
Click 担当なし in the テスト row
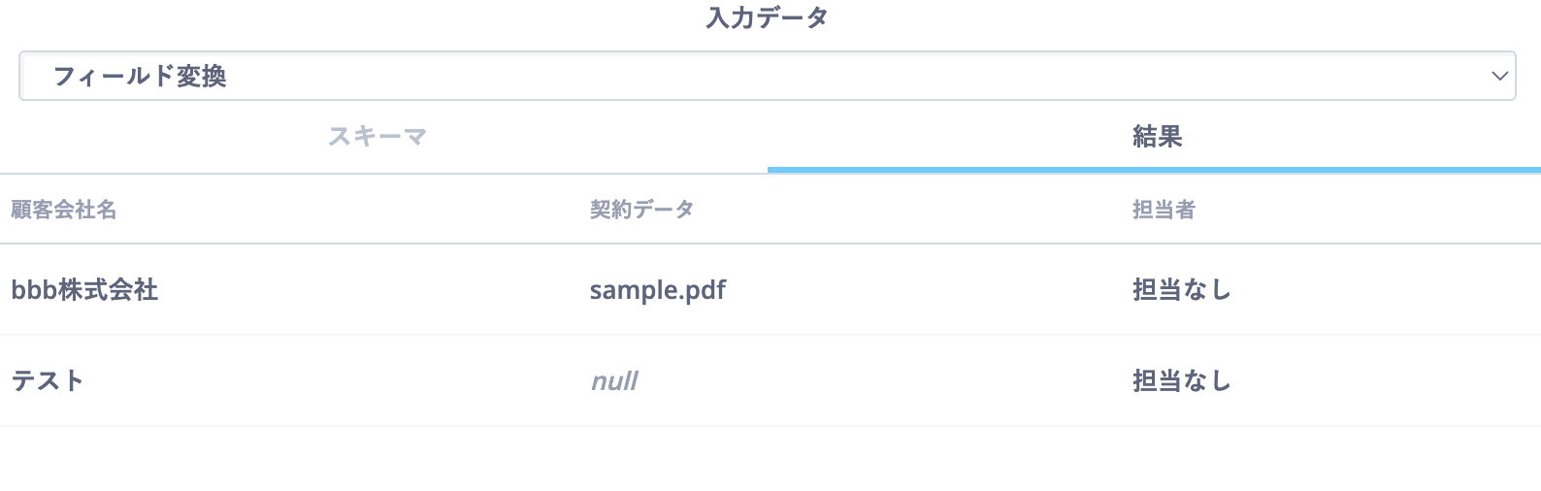1181,380
